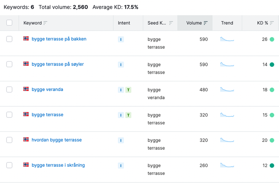Click the Transactional badge in bygge terrasse row

click(x=128, y=115)
